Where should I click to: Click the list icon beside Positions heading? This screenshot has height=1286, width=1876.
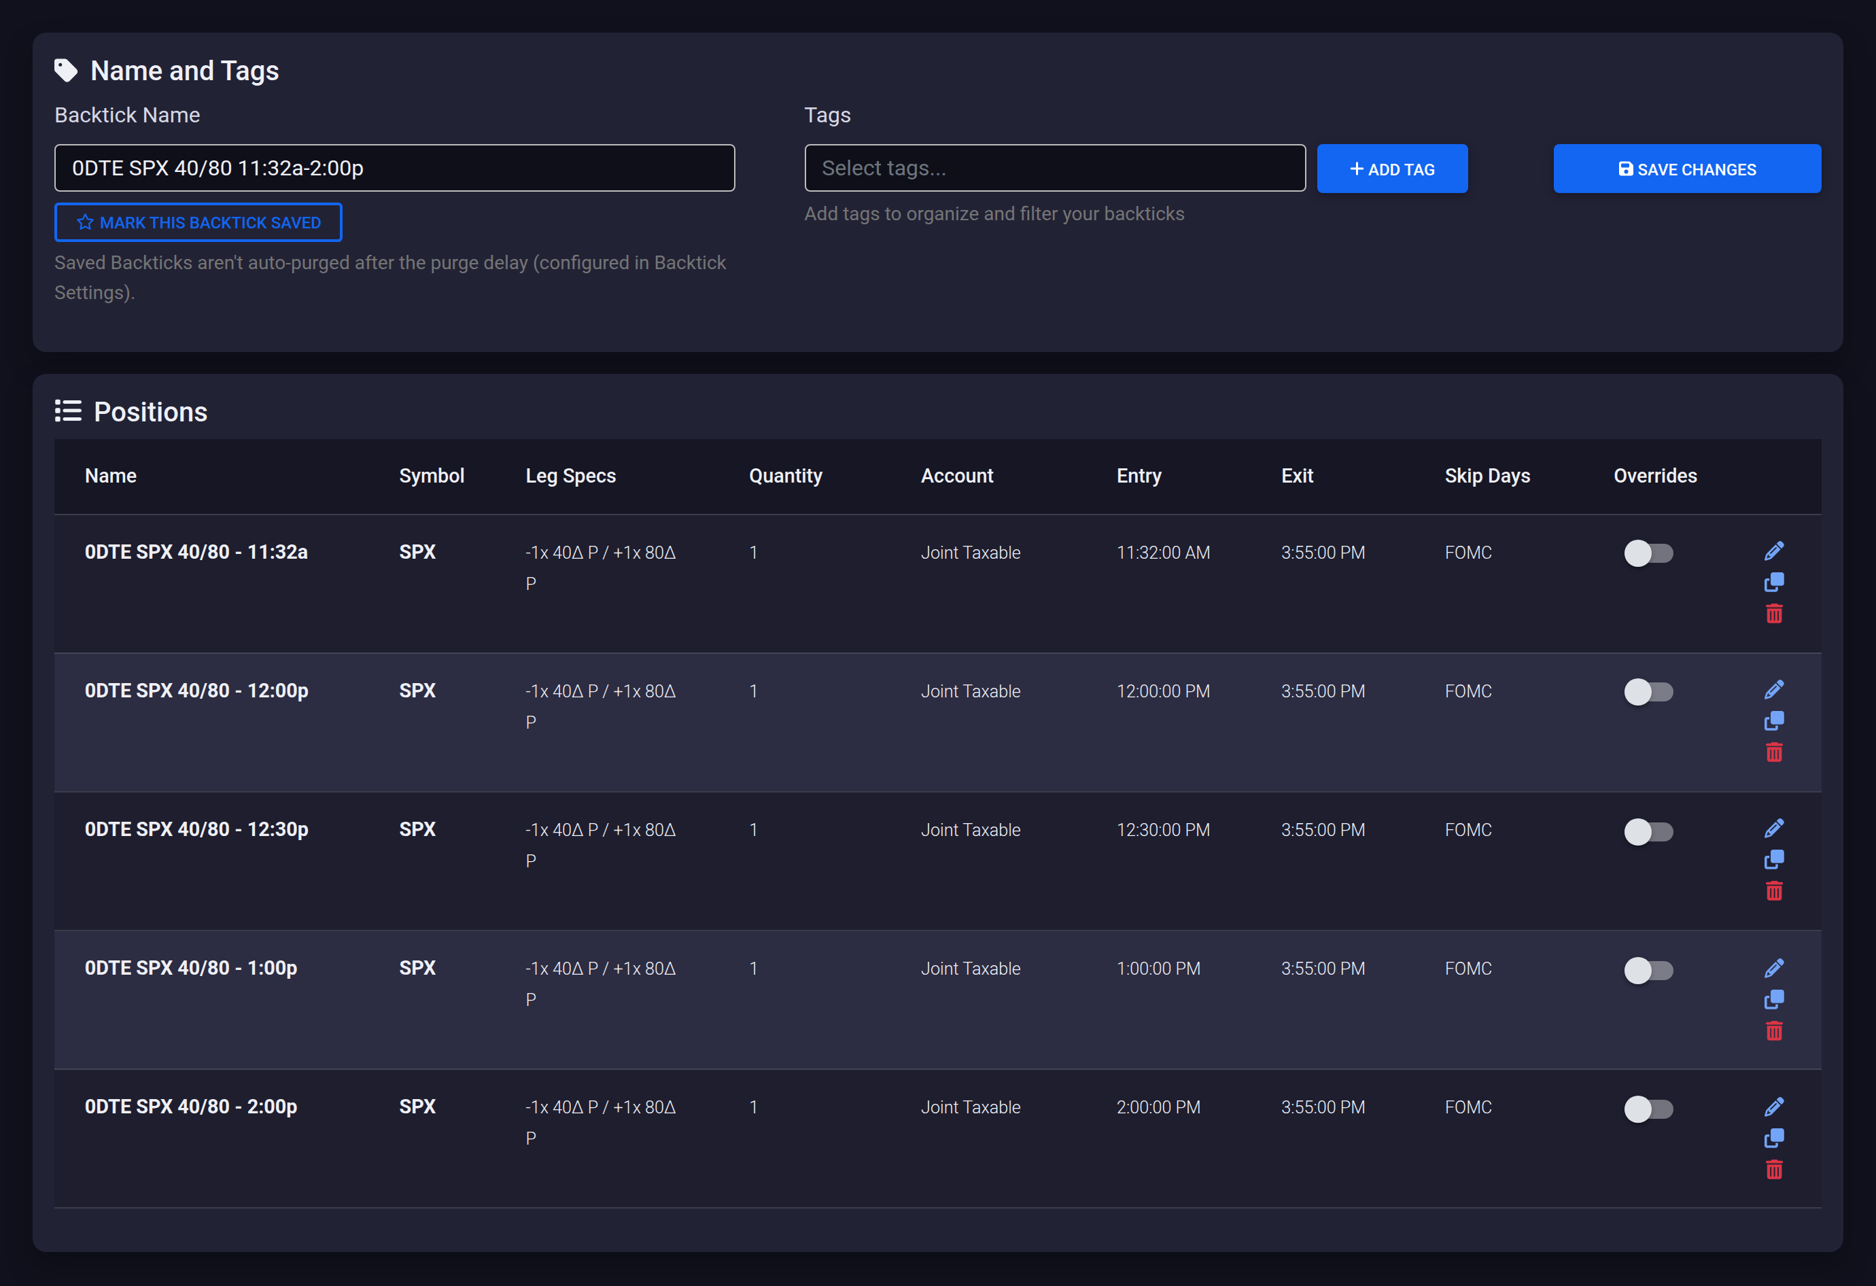pos(68,411)
